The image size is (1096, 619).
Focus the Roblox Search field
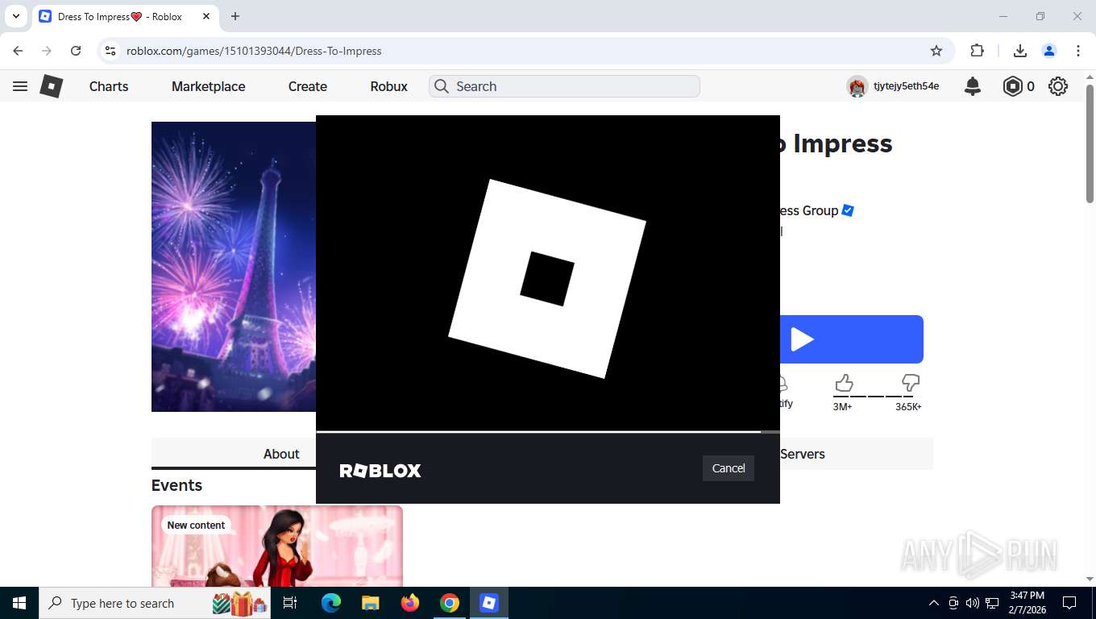564,86
